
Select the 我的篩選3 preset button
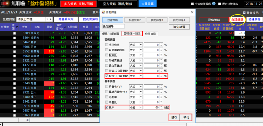(x=157, y=20)
